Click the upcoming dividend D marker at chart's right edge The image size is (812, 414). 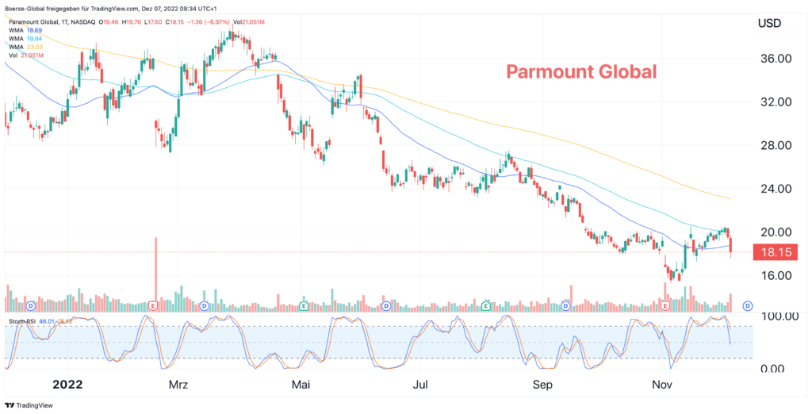[747, 306]
